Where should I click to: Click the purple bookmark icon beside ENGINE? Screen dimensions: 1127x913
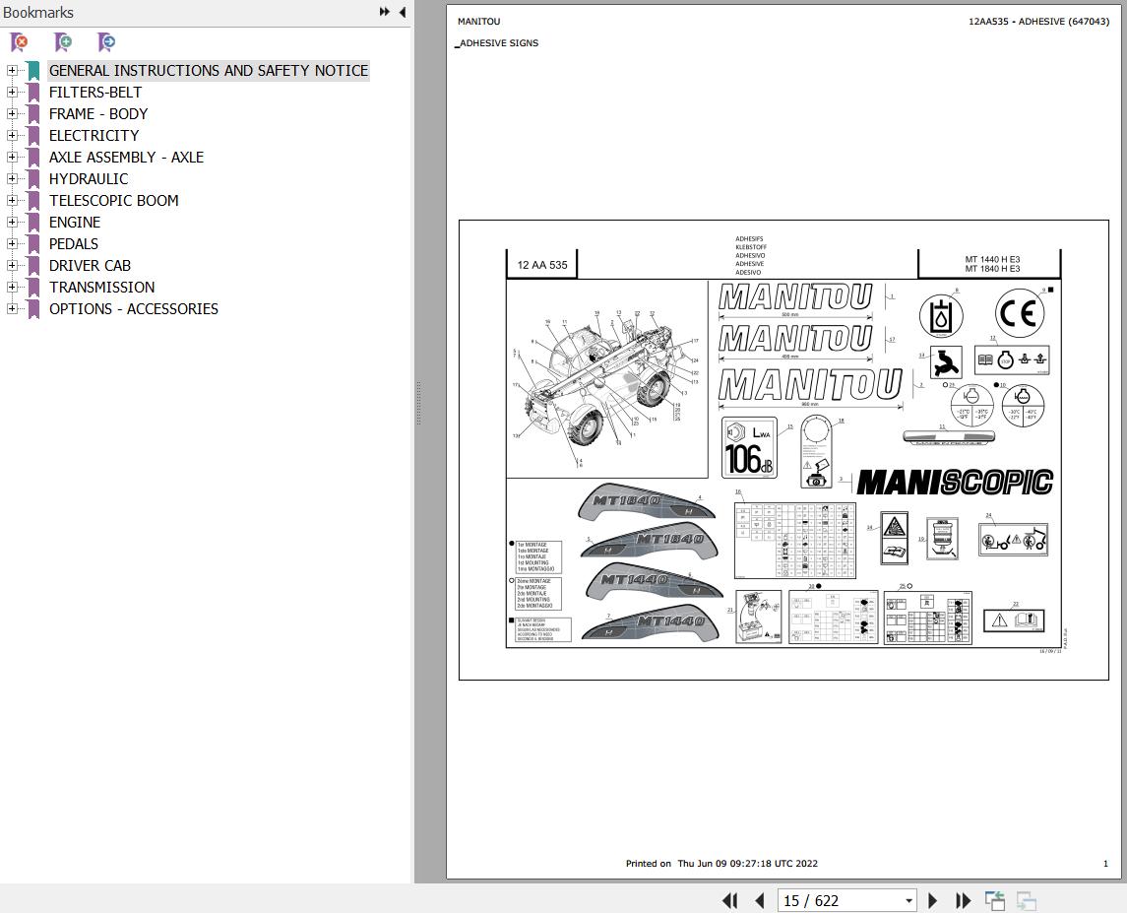(x=33, y=223)
